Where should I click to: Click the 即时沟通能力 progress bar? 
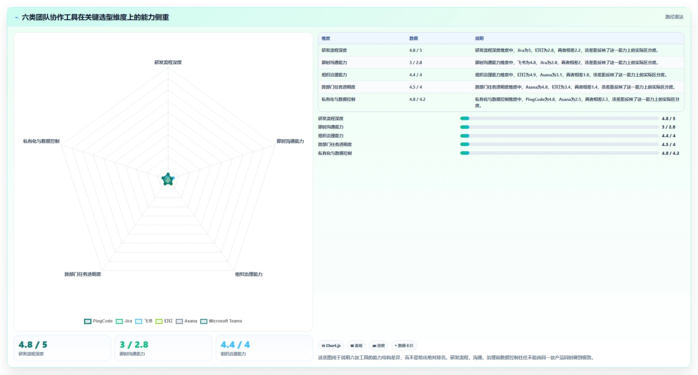tap(559, 127)
